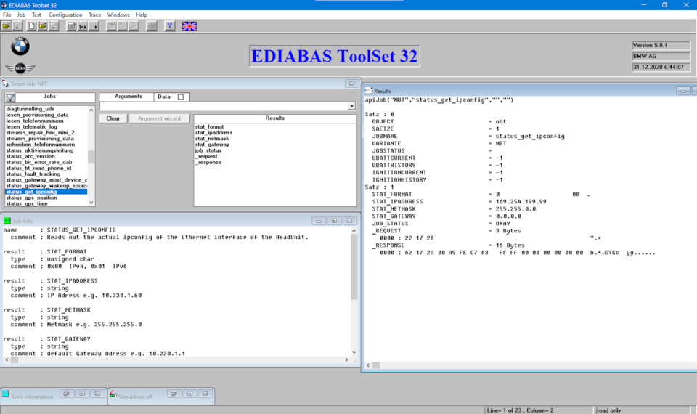The image size is (697, 414).
Task: Select job lesen_telefonnummern
Action: (35, 121)
